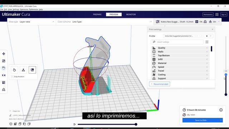Click the layer slider lower handle
Image resolution: width=229 pixels, height=129 pixels.
click(226, 95)
